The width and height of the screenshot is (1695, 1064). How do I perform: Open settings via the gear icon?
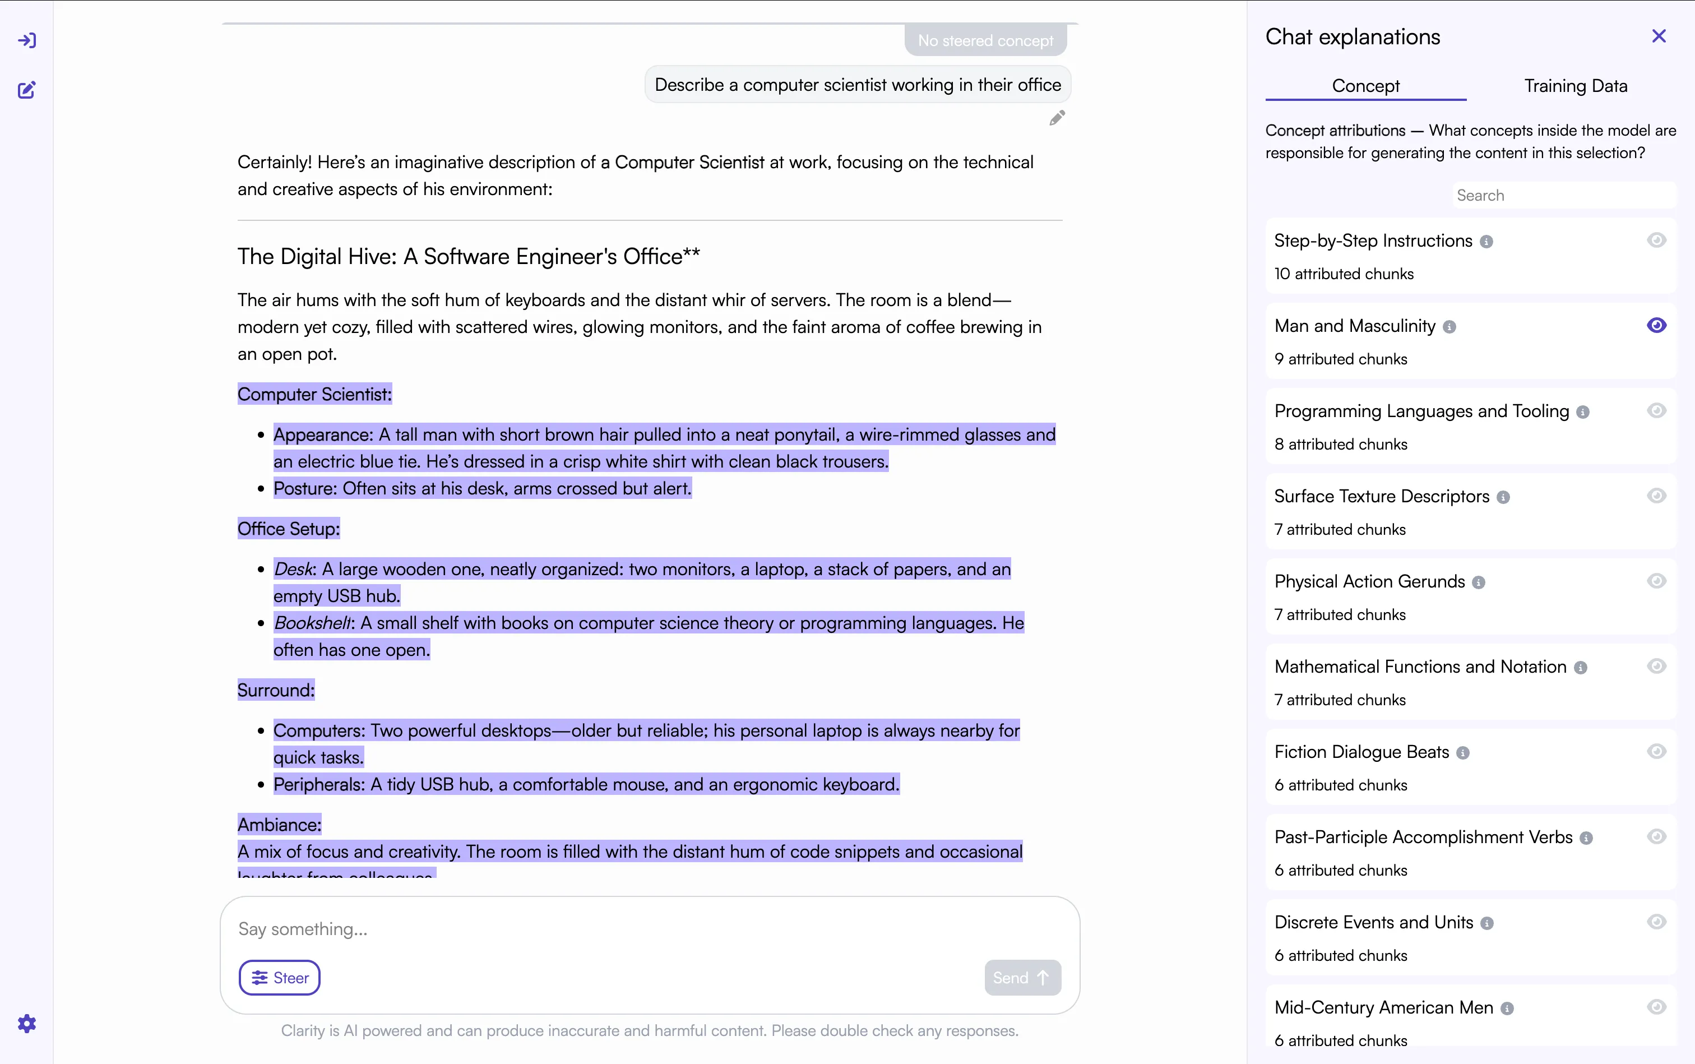[27, 1023]
